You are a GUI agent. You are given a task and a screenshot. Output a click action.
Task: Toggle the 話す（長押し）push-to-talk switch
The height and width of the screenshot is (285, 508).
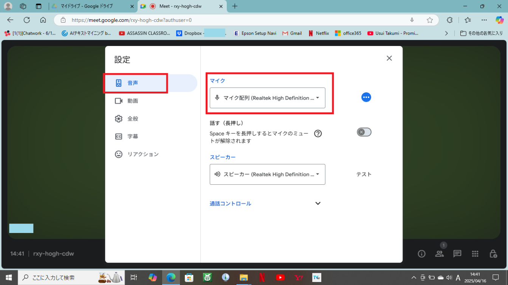(364, 132)
